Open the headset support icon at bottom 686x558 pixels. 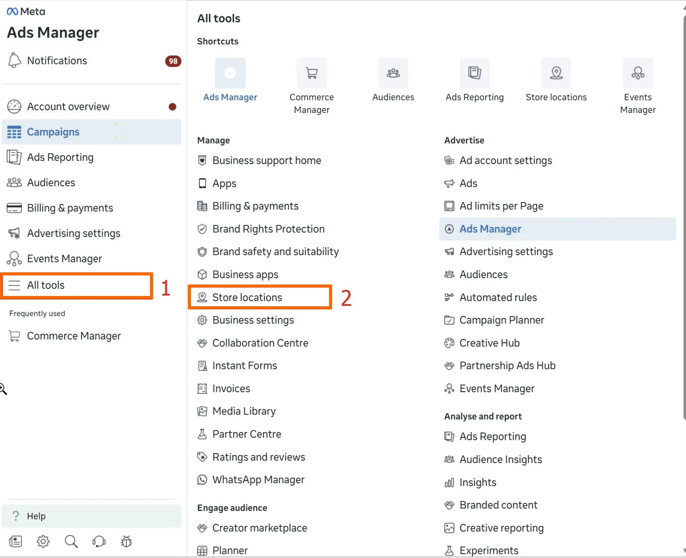99,541
